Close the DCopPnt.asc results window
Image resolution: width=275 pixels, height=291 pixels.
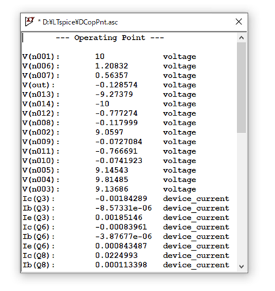point(239,22)
